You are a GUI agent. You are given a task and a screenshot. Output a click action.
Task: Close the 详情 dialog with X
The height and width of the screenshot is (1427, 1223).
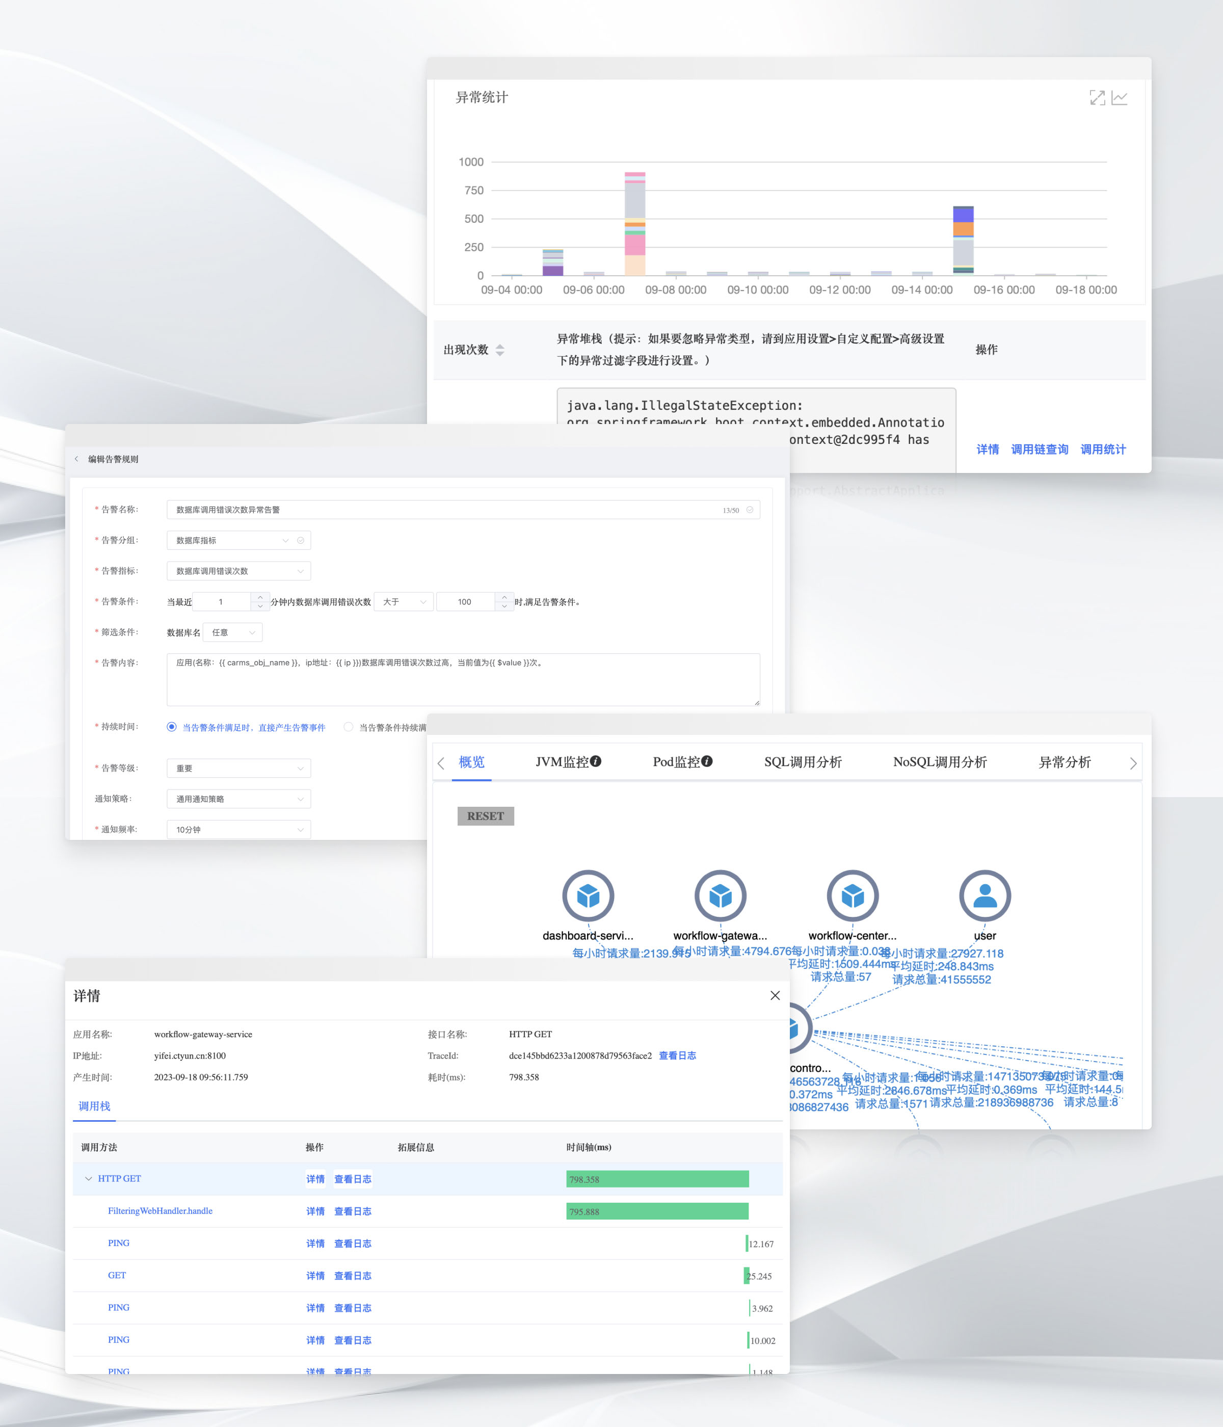(775, 995)
